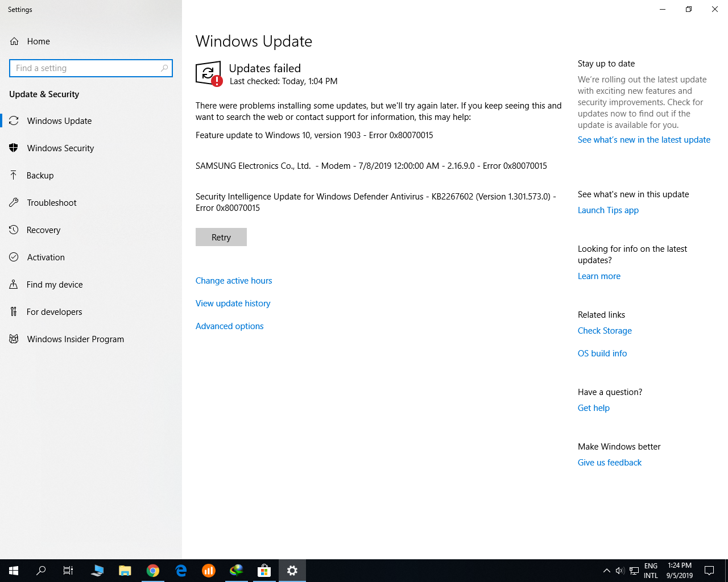Click SAMSUNG Electronics Modem error line
This screenshot has height=582, width=728.
point(371,166)
